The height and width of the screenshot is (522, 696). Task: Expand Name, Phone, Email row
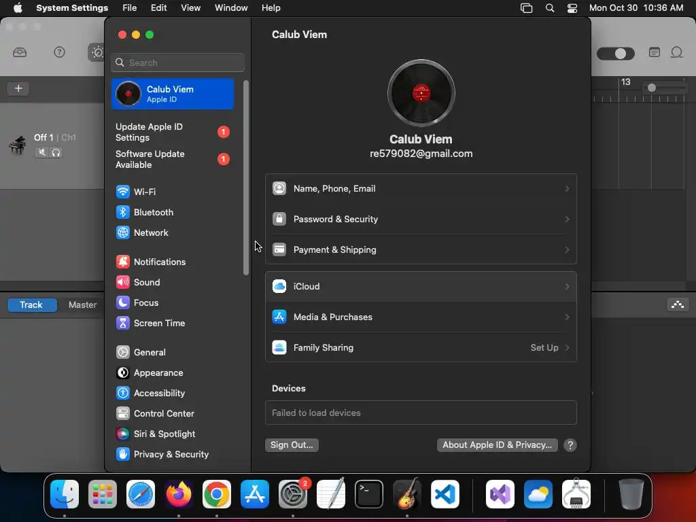pyautogui.click(x=421, y=189)
